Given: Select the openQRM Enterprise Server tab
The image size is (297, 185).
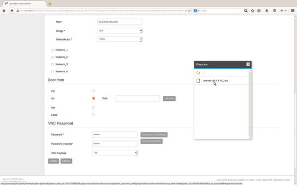Looking at the screenshot, I should click(24, 3).
